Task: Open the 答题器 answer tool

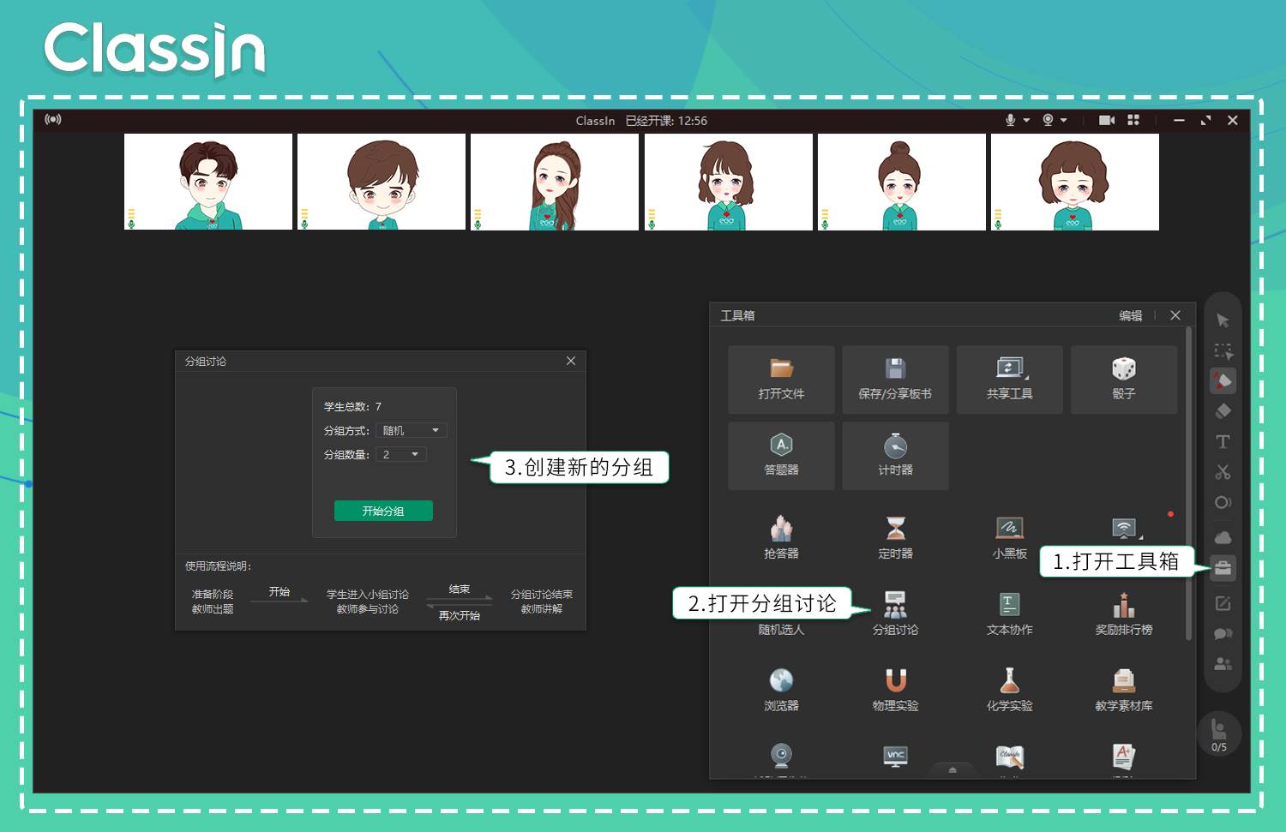Action: point(781,455)
